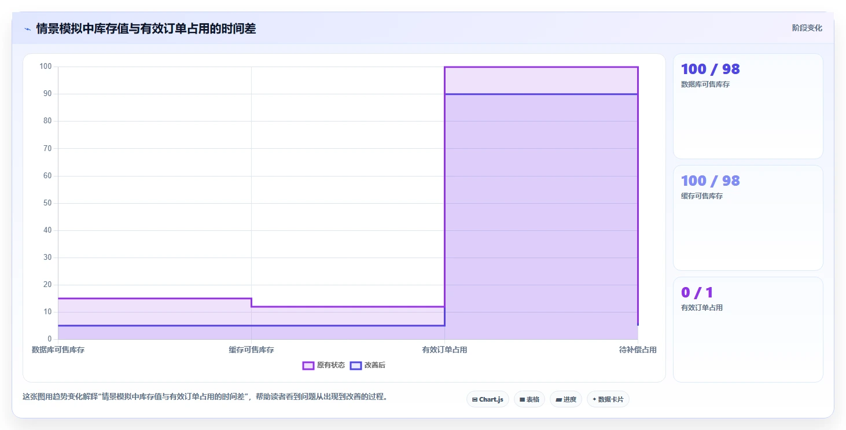Click the x-axis label 数据库可售库存

point(58,350)
